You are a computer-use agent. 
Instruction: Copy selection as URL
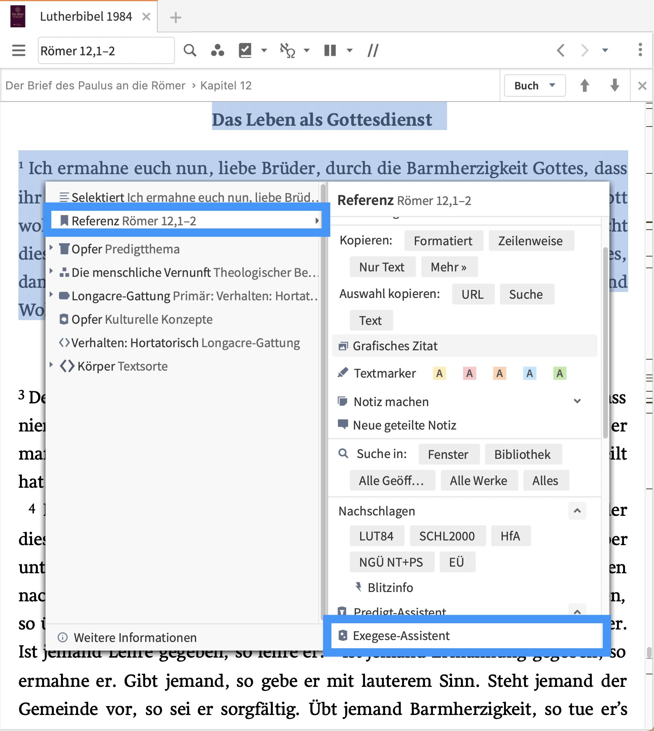472,294
